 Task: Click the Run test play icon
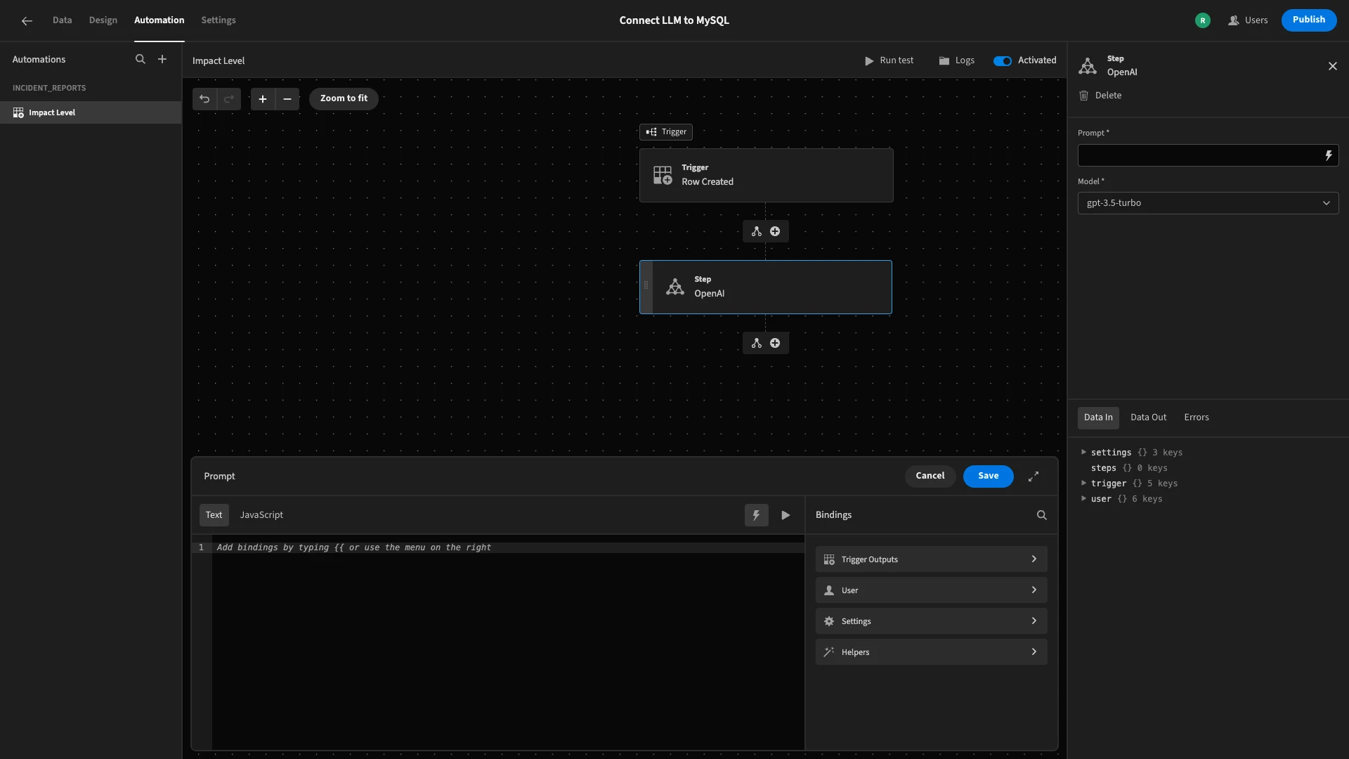click(869, 61)
